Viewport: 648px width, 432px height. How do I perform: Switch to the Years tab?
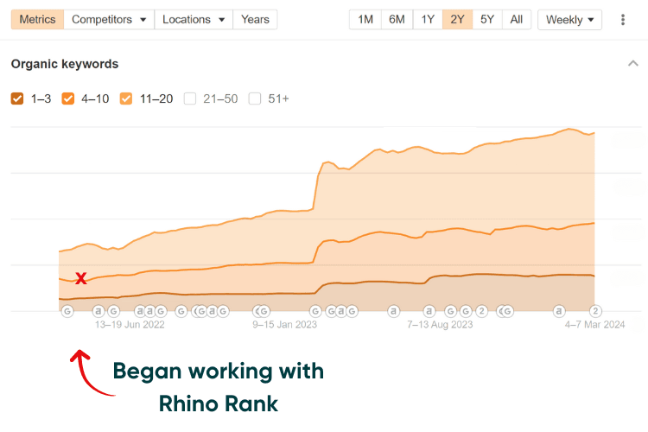click(x=255, y=19)
